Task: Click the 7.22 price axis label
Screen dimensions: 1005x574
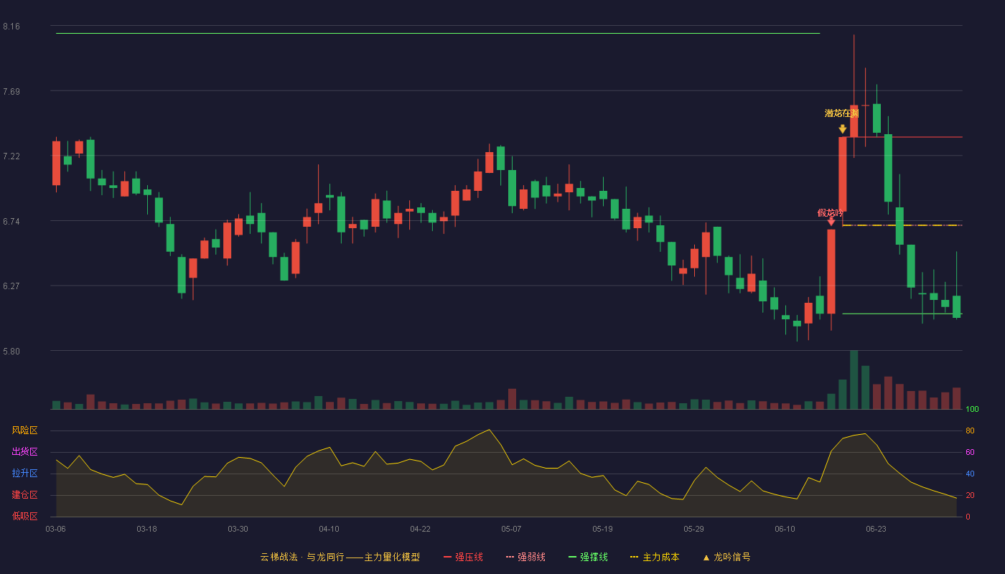Action: [11, 156]
